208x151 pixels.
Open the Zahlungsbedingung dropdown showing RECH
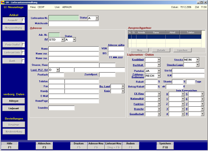159,75
